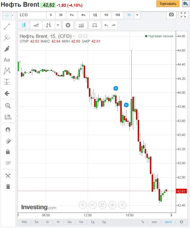Screen dimensions: 190x228
Task: Take a chart snapshot with camera icon
Action: [171, 15]
